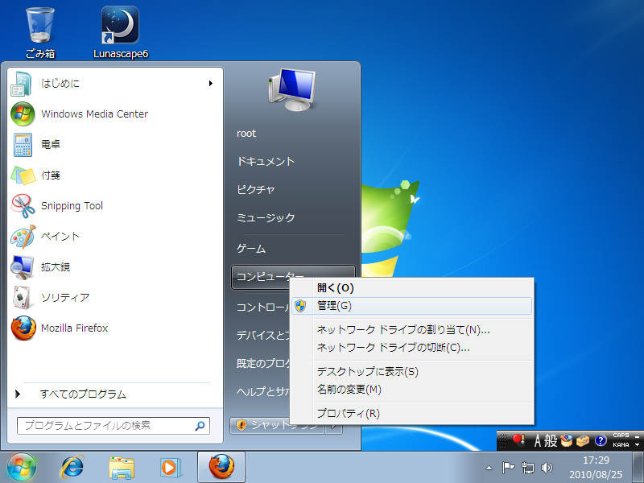The image size is (644, 483).
Task: Minimize the language bar
Action: click(637, 436)
